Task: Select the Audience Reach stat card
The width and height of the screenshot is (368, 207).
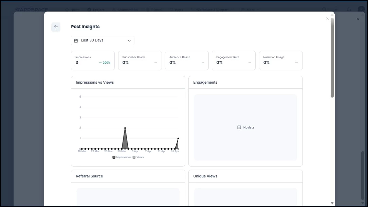Action: coord(187,61)
